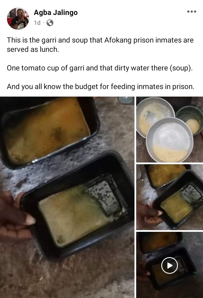Image resolution: width=203 pixels, height=298 pixels.
Task: Click the orange soup tray in large photo
Action: pos(48,131)
